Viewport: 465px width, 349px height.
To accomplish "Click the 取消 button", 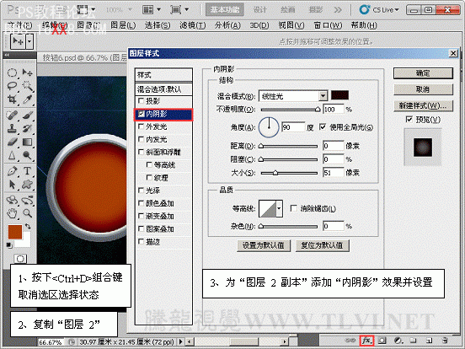I will click(x=423, y=89).
